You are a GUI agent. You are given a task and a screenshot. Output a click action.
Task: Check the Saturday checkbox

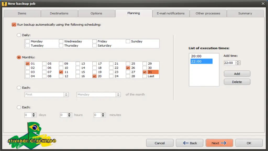coord(94,46)
